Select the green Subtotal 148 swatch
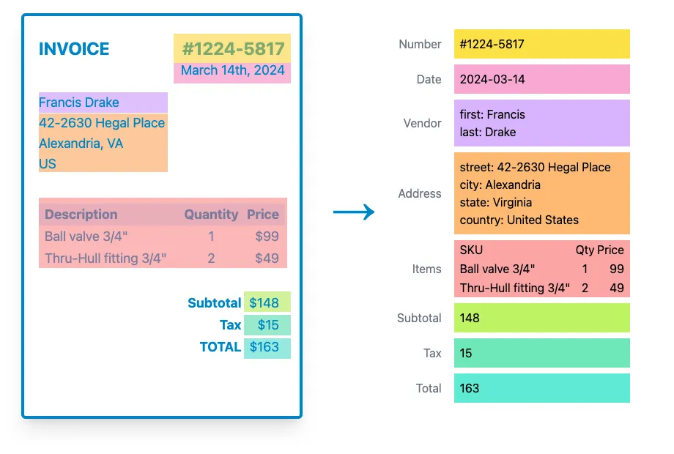The width and height of the screenshot is (674, 454). coord(541,318)
